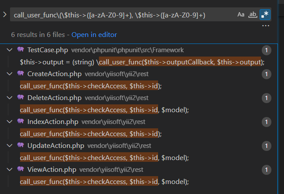Screen dimensions: 284x194
Task: Click the PHP icon for UpdateAction.php
Action: coord(20,145)
